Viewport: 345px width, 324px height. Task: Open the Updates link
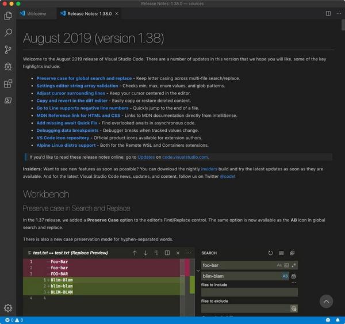[146, 157]
